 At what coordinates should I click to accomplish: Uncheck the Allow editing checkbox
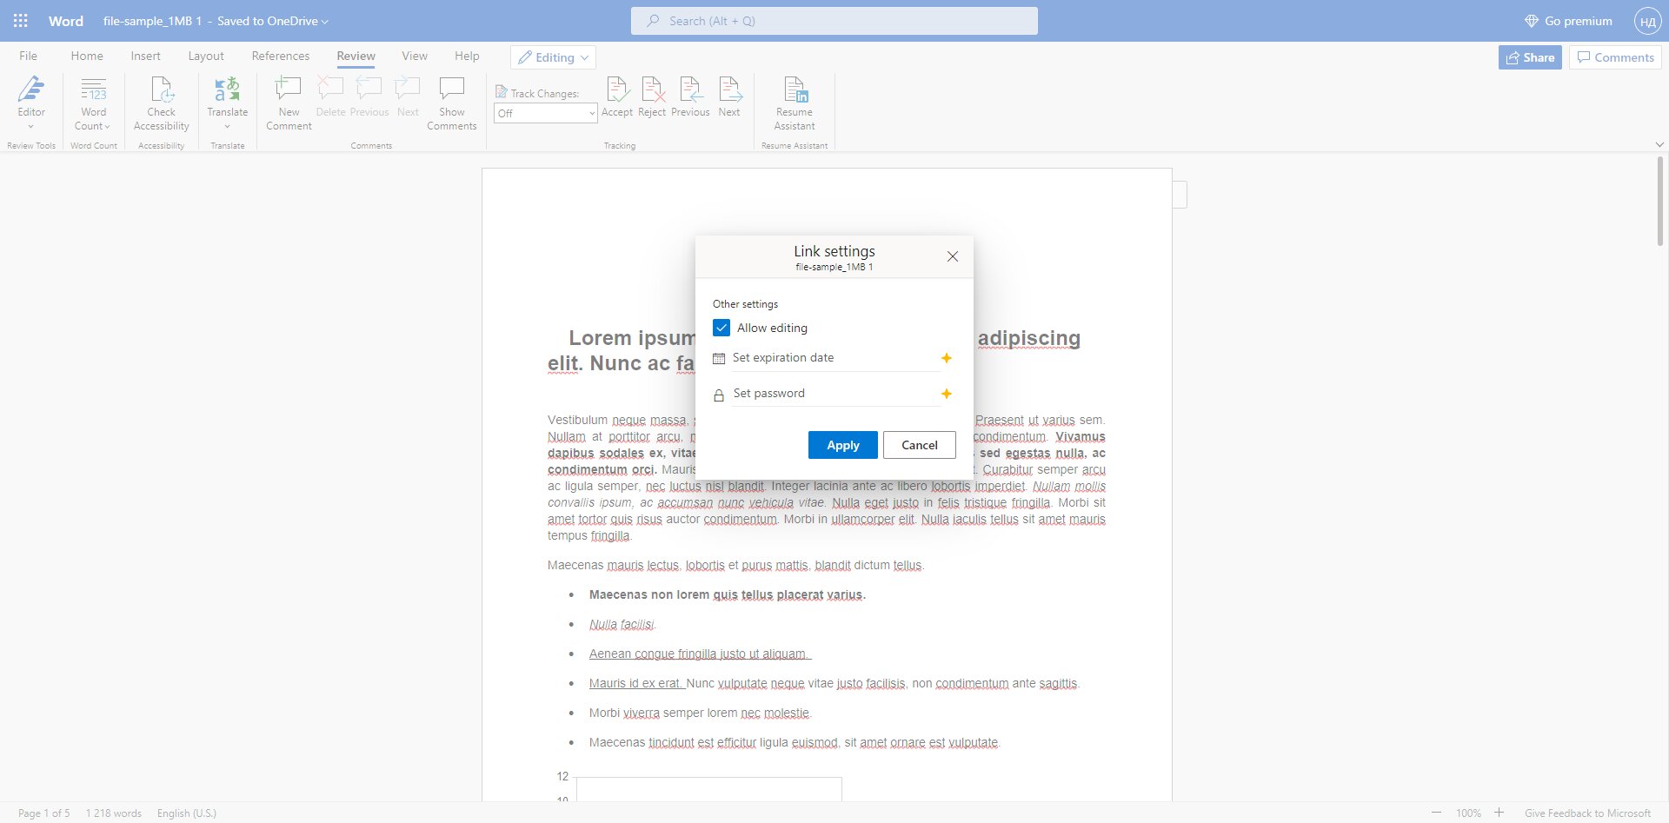721,328
